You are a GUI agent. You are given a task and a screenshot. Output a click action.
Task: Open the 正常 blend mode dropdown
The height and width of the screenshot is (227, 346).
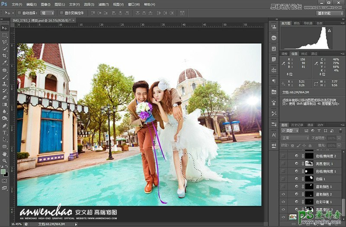[x=295, y=138]
